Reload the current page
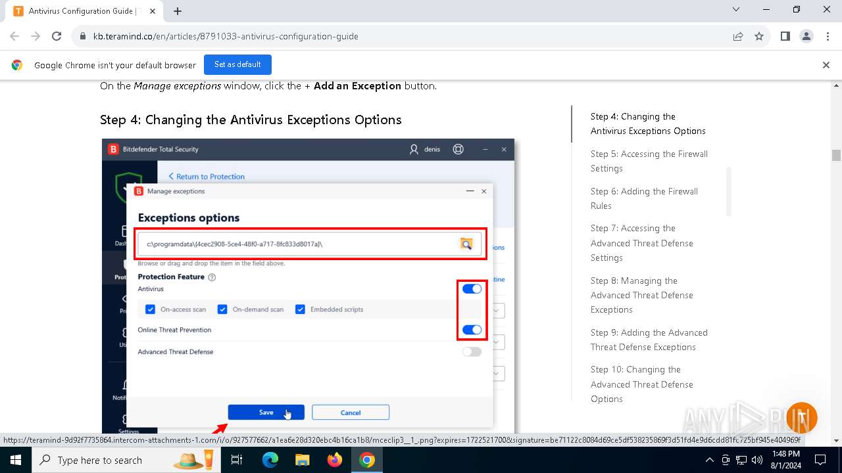Image resolution: width=842 pixels, height=473 pixels. click(x=57, y=36)
